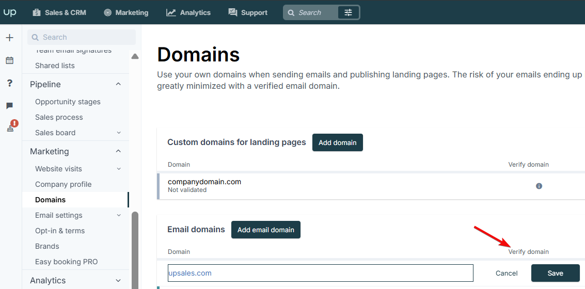
Task: Open Easy booking PRO settings
Action: click(67, 262)
